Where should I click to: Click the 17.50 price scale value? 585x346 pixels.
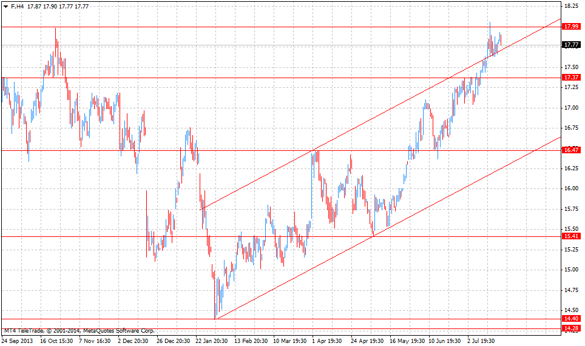[571, 67]
